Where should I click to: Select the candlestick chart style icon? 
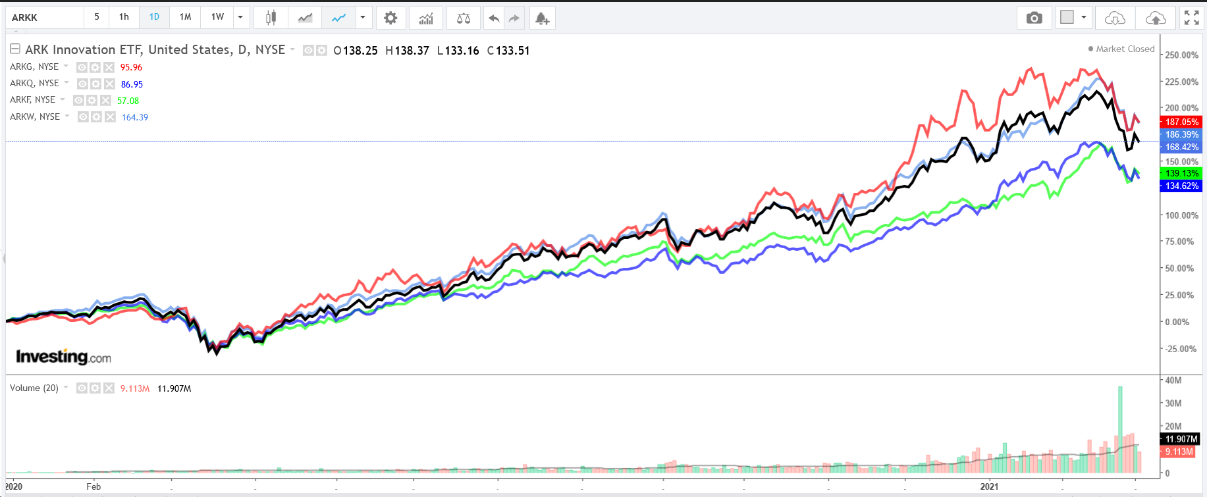pos(271,18)
